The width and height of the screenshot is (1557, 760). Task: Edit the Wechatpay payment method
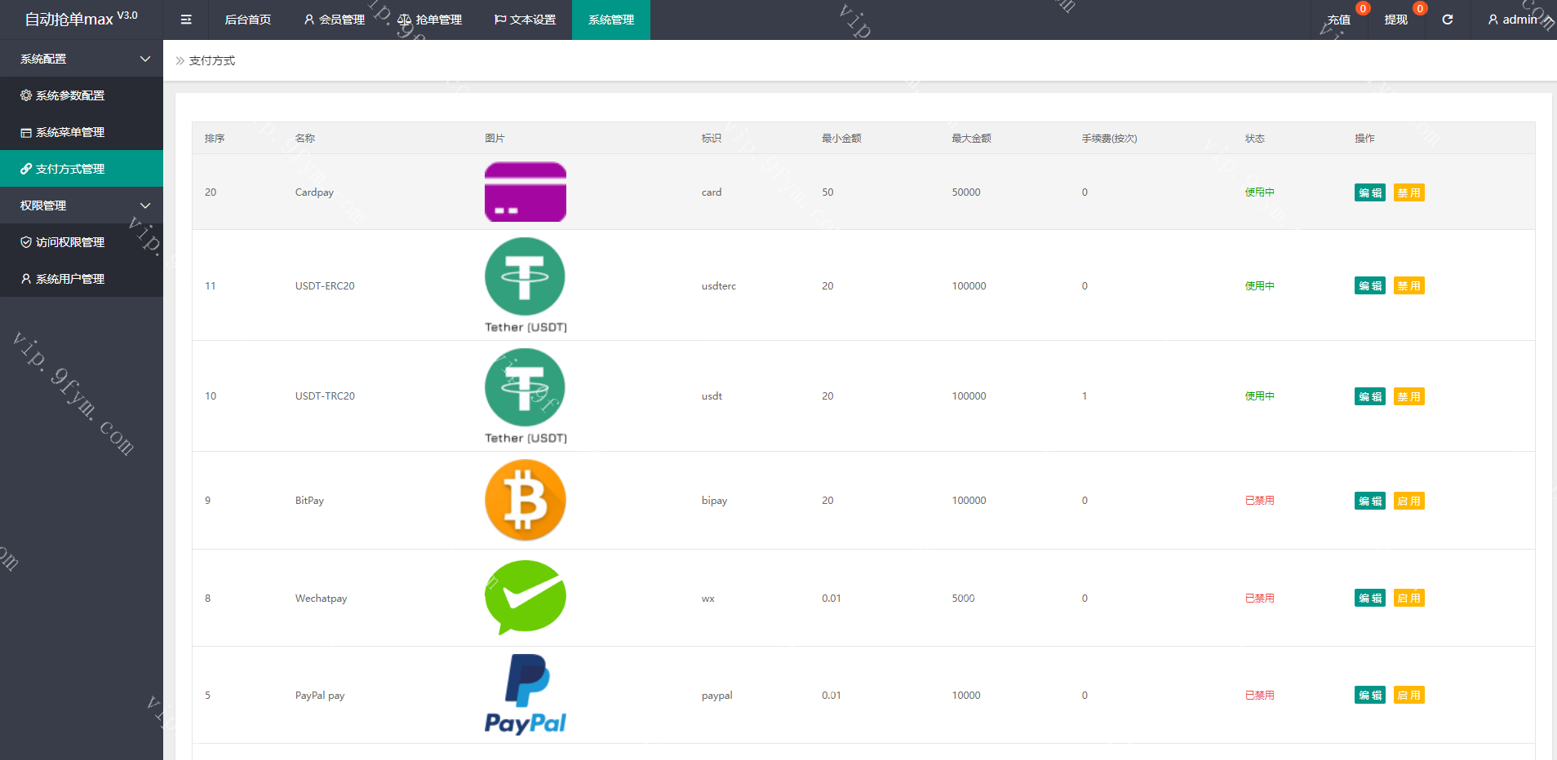tap(1369, 598)
